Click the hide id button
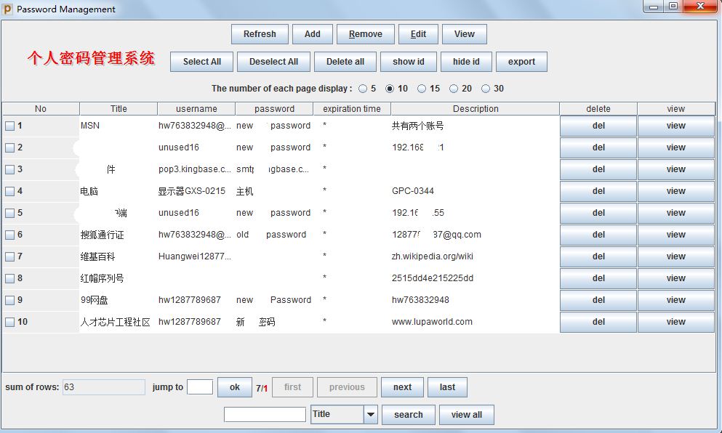The image size is (722, 433). [x=466, y=62]
